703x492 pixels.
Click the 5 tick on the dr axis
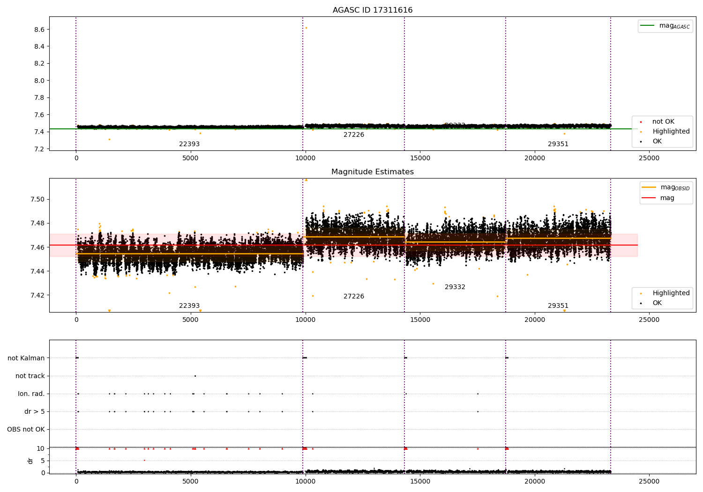click(x=43, y=461)
